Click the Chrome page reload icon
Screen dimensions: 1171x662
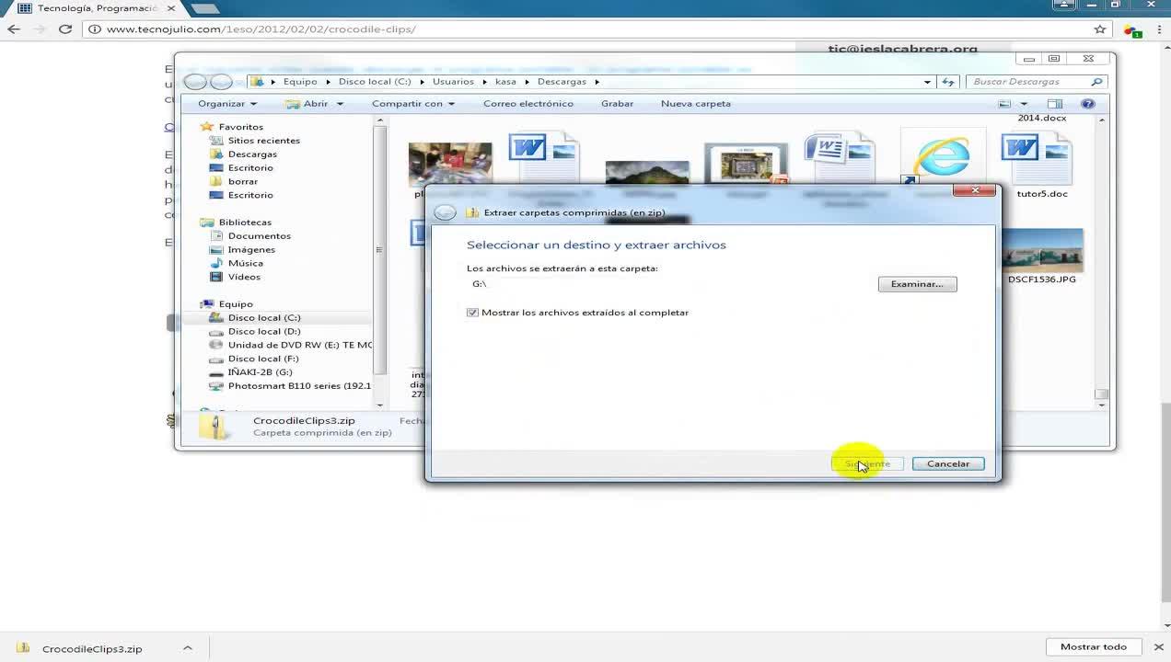(x=65, y=29)
